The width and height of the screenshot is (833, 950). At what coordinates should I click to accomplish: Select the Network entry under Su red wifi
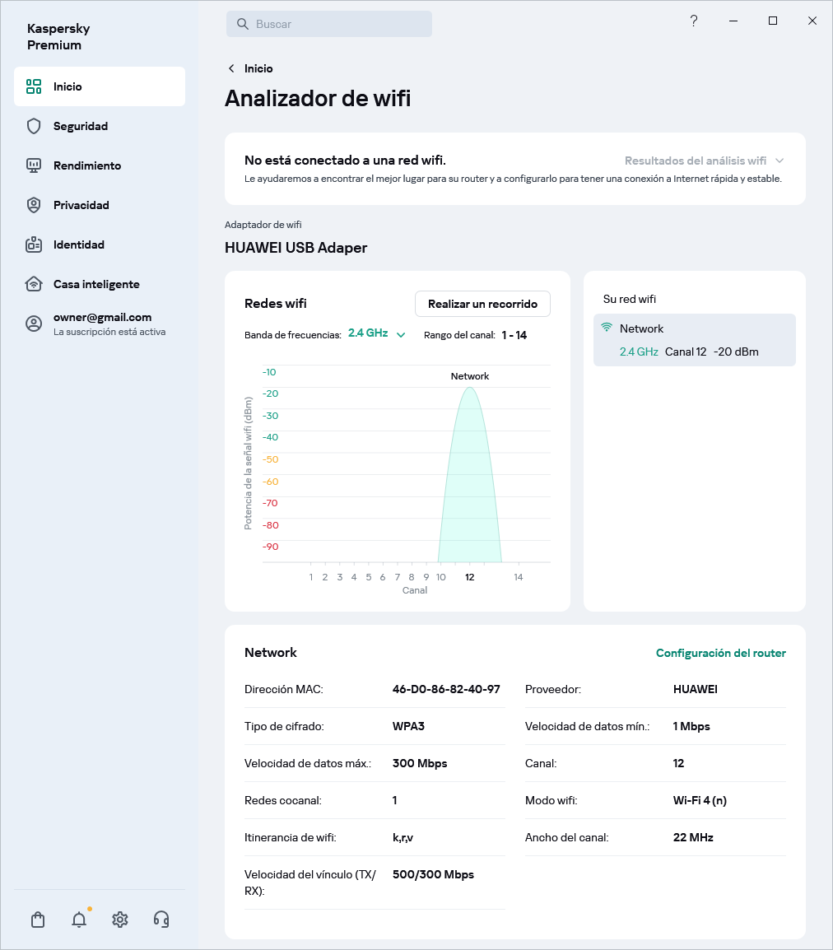pos(694,340)
